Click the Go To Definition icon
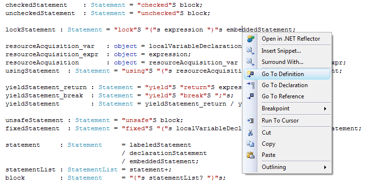 (x=251, y=74)
